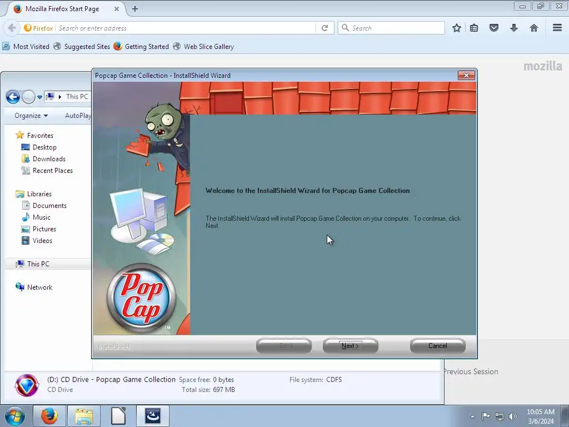Open Suggested Sites bookmark

click(x=82, y=47)
